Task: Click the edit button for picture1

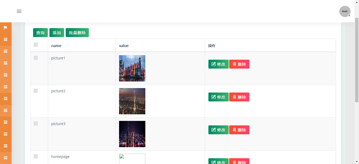Action: pos(218,64)
